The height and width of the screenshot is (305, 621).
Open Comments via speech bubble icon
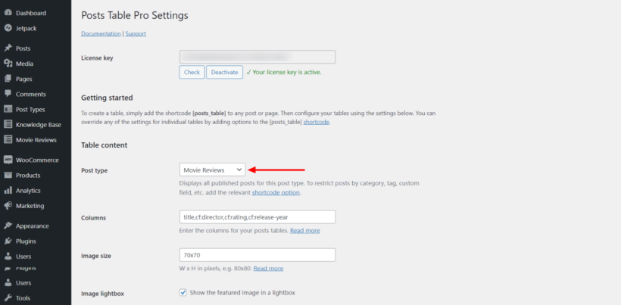8,94
